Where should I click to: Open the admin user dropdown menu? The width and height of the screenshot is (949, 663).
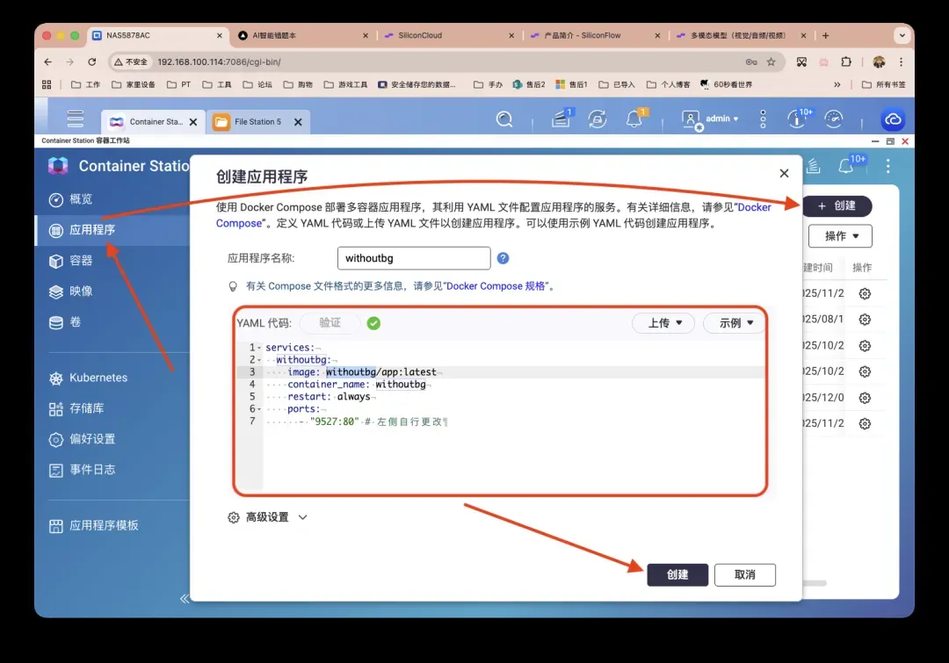pos(712,119)
